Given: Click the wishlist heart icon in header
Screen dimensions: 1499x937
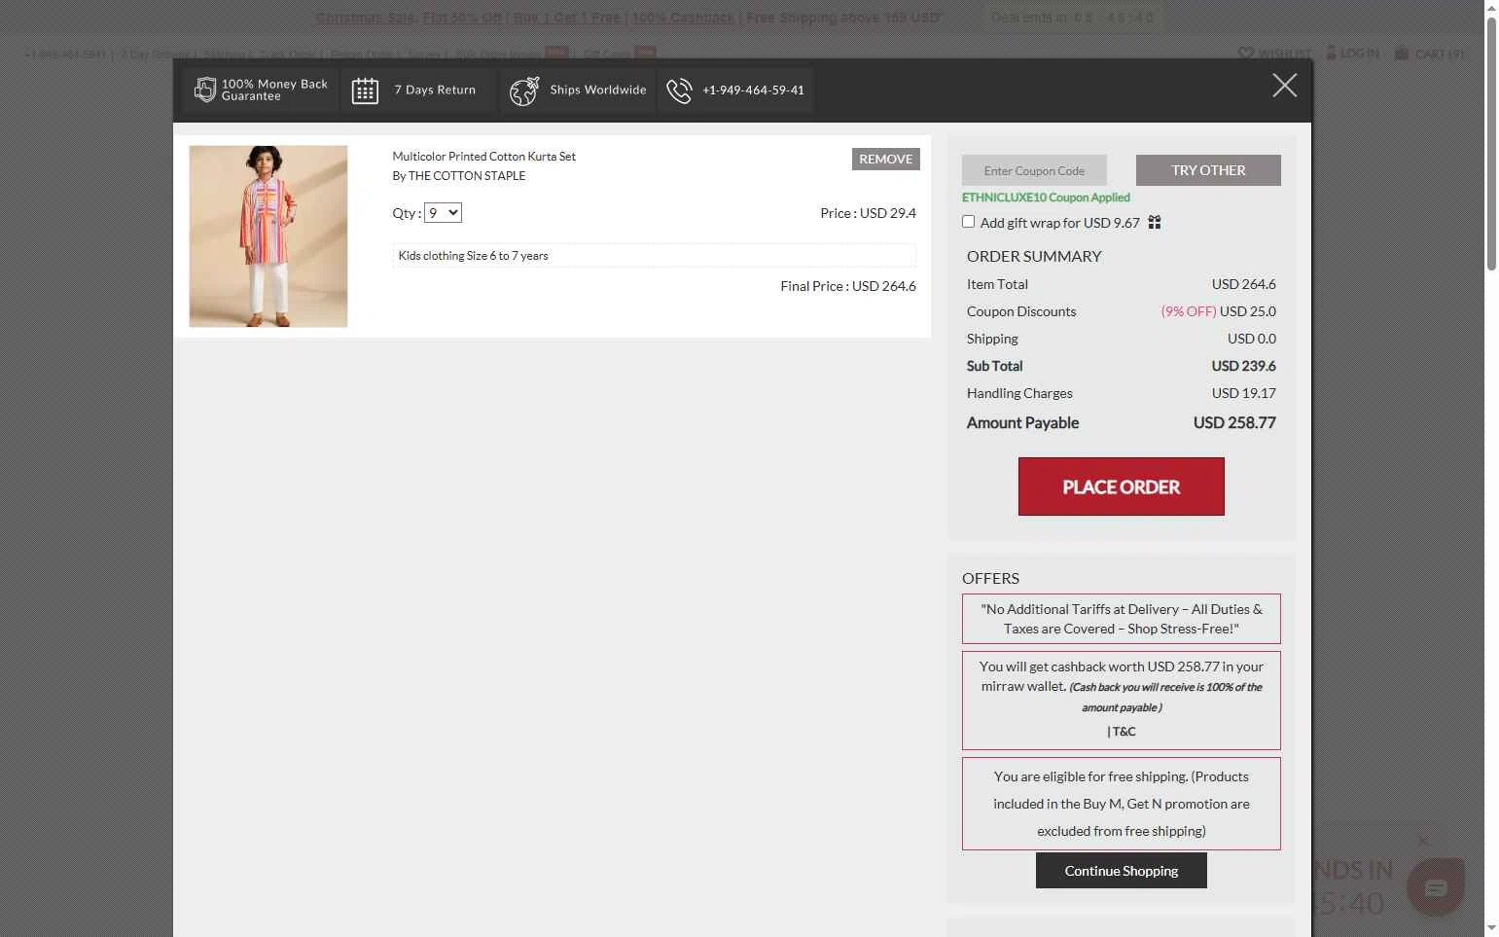Looking at the screenshot, I should 1245,54.
